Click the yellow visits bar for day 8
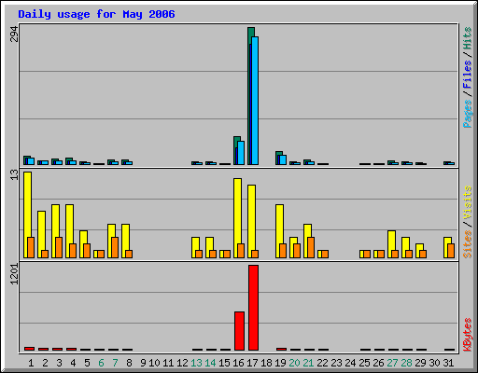The image size is (478, 373). (125, 242)
